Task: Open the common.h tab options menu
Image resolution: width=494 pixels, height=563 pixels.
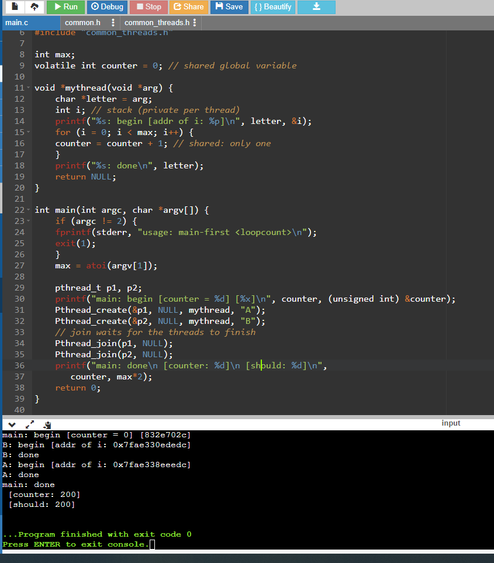Action: [113, 23]
